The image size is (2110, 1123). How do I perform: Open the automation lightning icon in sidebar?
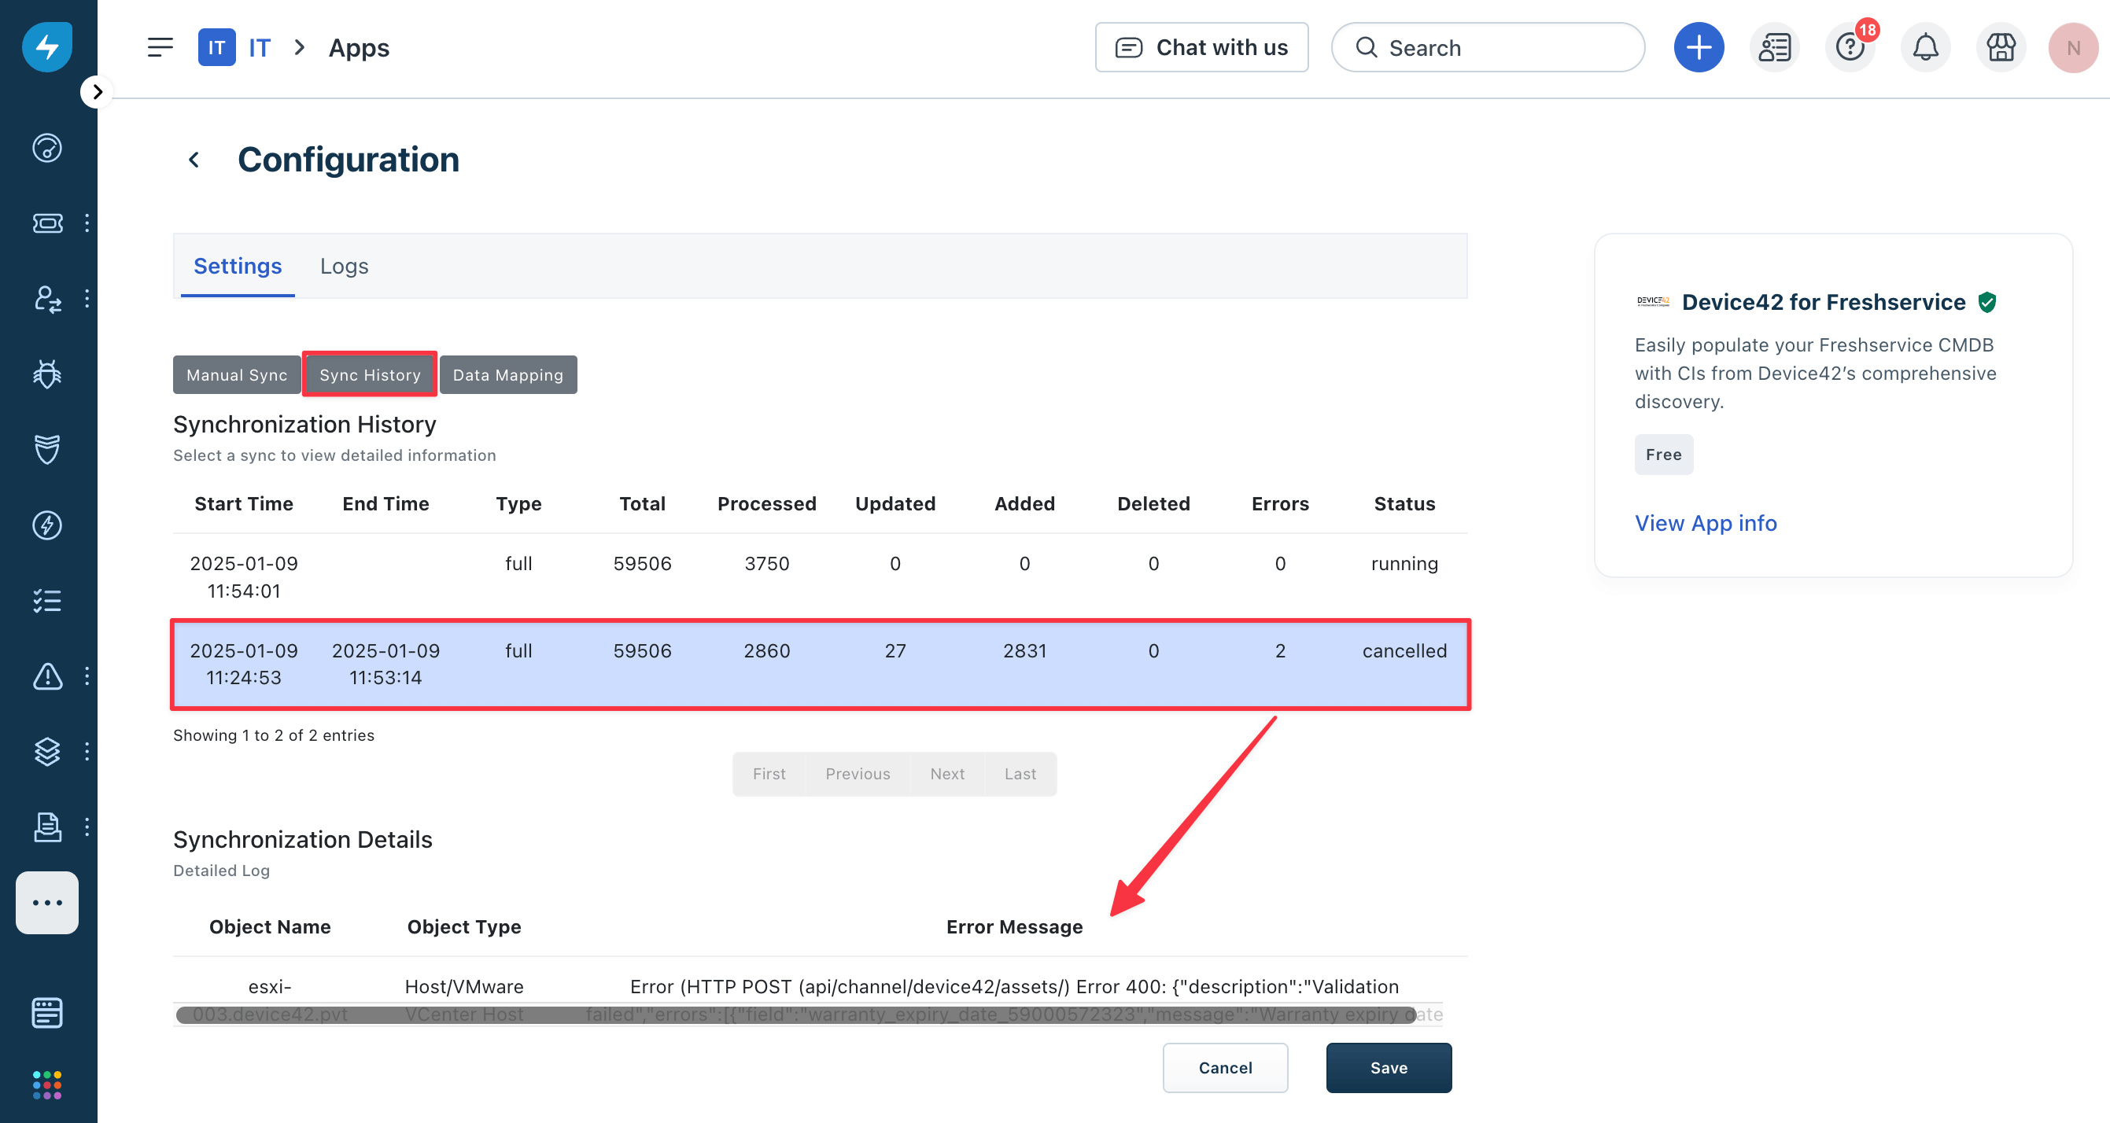click(x=46, y=525)
